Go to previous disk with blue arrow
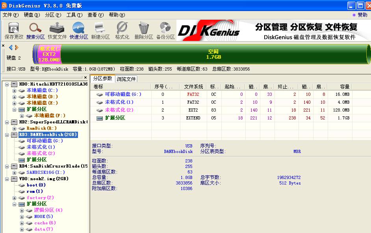This screenshot has height=233, width=371. [x=11, y=48]
